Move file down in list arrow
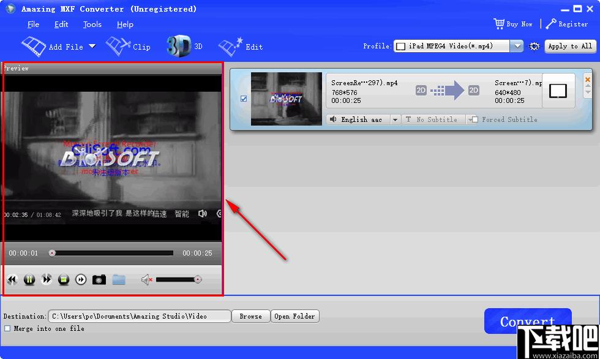Screen dimensions: 600x359 [588, 93]
